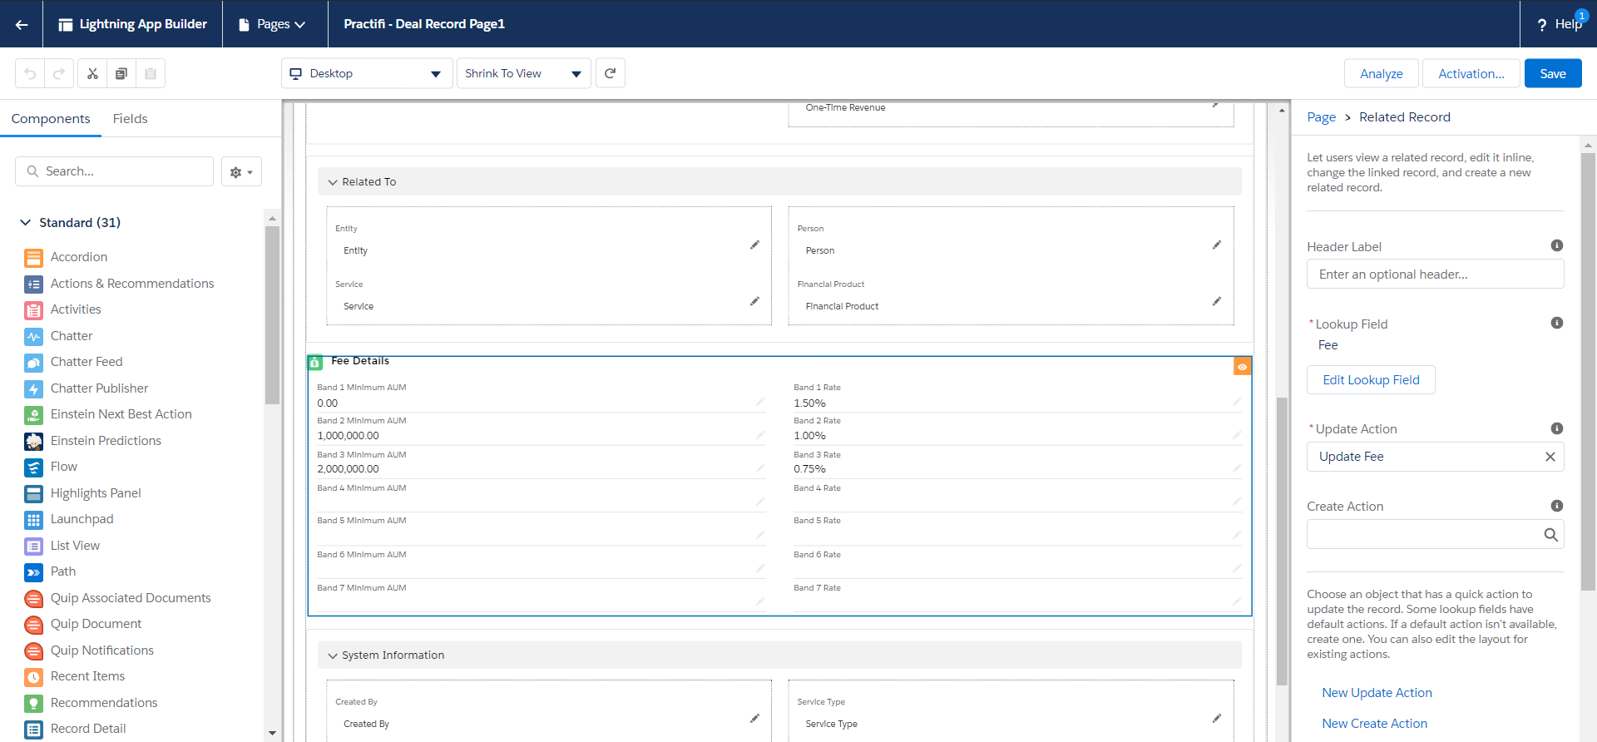Select Actions & Recommendations component

132,284
